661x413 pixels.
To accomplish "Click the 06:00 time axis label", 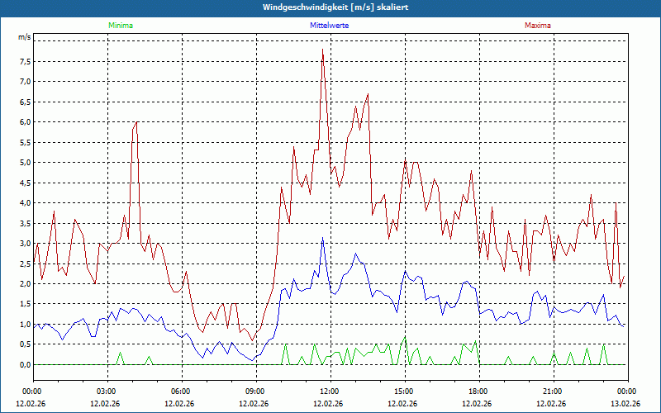I will (182, 392).
